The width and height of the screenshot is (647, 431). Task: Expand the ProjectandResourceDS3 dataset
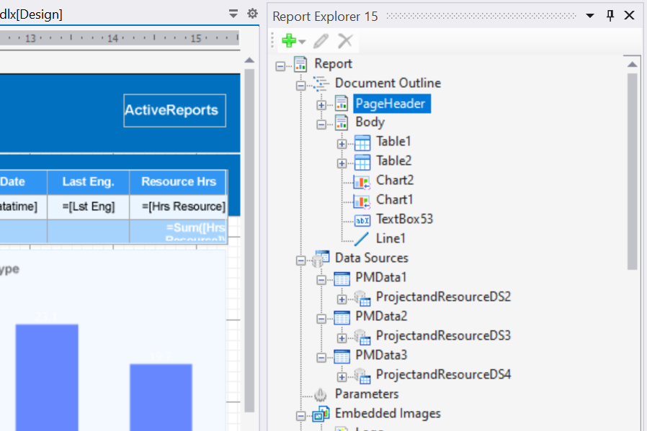(342, 338)
